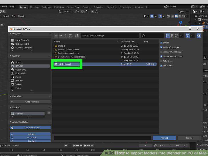Go to Music system folder

pos(30,77)
